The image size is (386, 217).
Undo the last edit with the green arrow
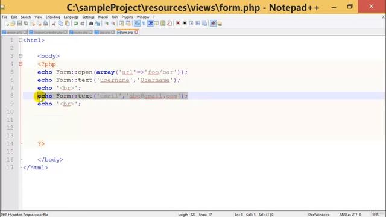coord(76,24)
